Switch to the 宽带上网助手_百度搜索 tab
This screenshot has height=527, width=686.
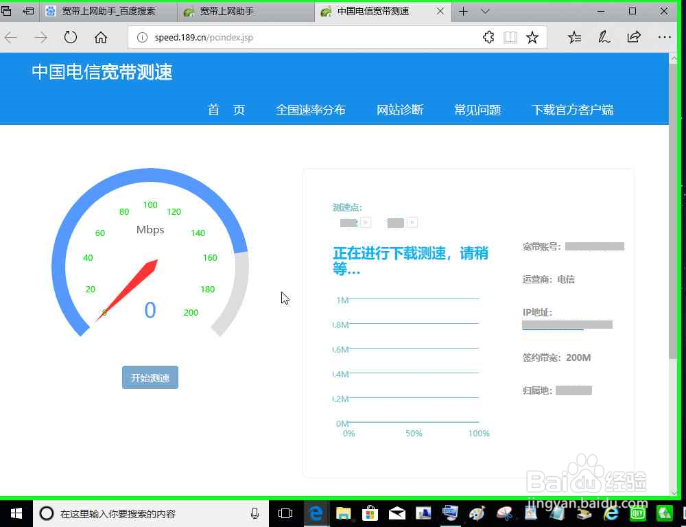[106, 11]
